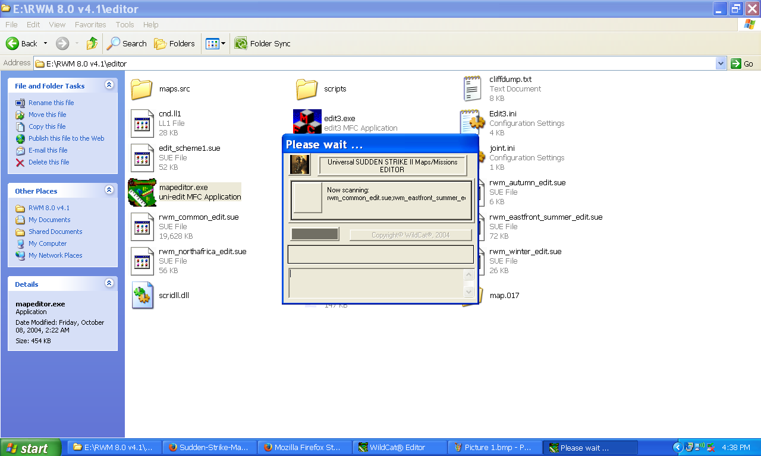Expand the Address bar dropdown
Screen dimensions: 761x456
coord(721,64)
